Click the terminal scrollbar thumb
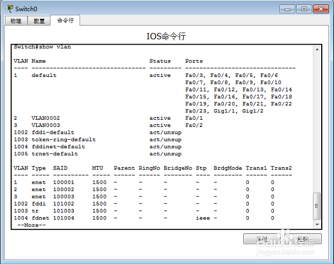Image resolution: width=334 pixels, height=264 pixels. [317, 206]
